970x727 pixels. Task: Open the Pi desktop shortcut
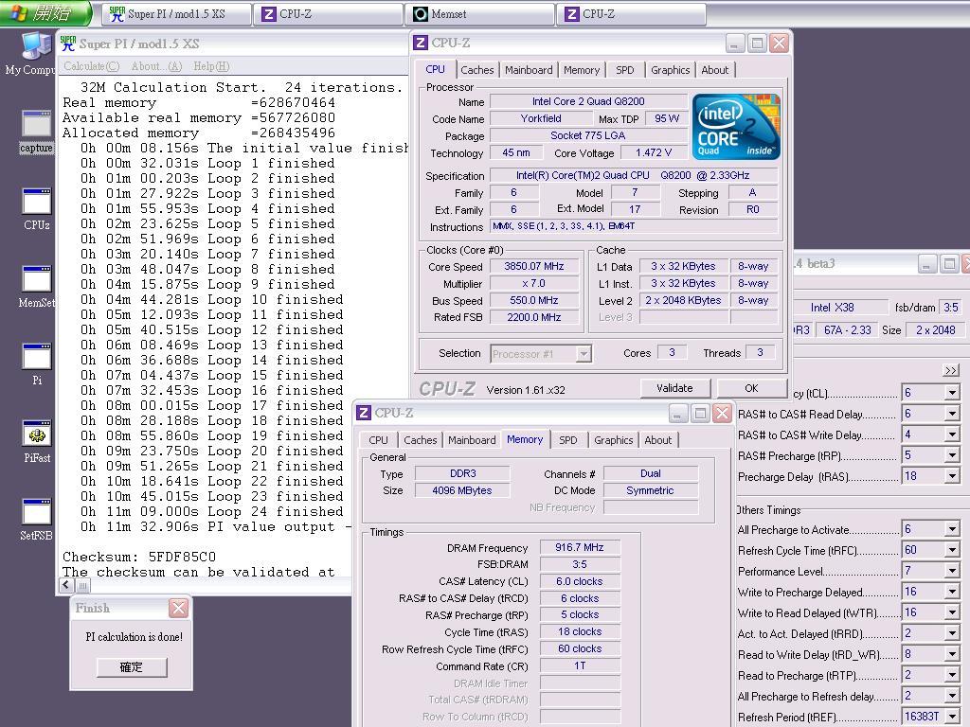point(37,364)
